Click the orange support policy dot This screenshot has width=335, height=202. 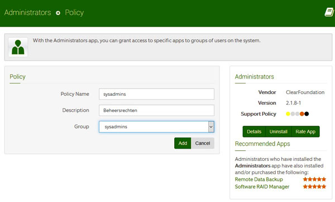point(302,114)
